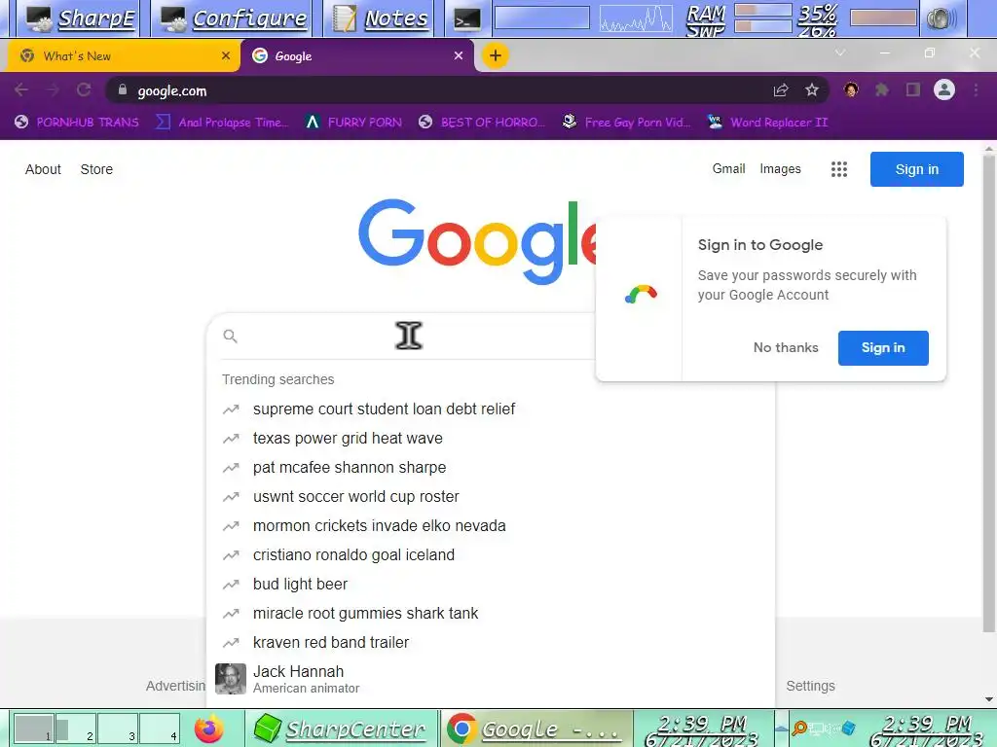The height and width of the screenshot is (747, 997).
Task: Open the Notes module in top bar
Action: [382, 18]
